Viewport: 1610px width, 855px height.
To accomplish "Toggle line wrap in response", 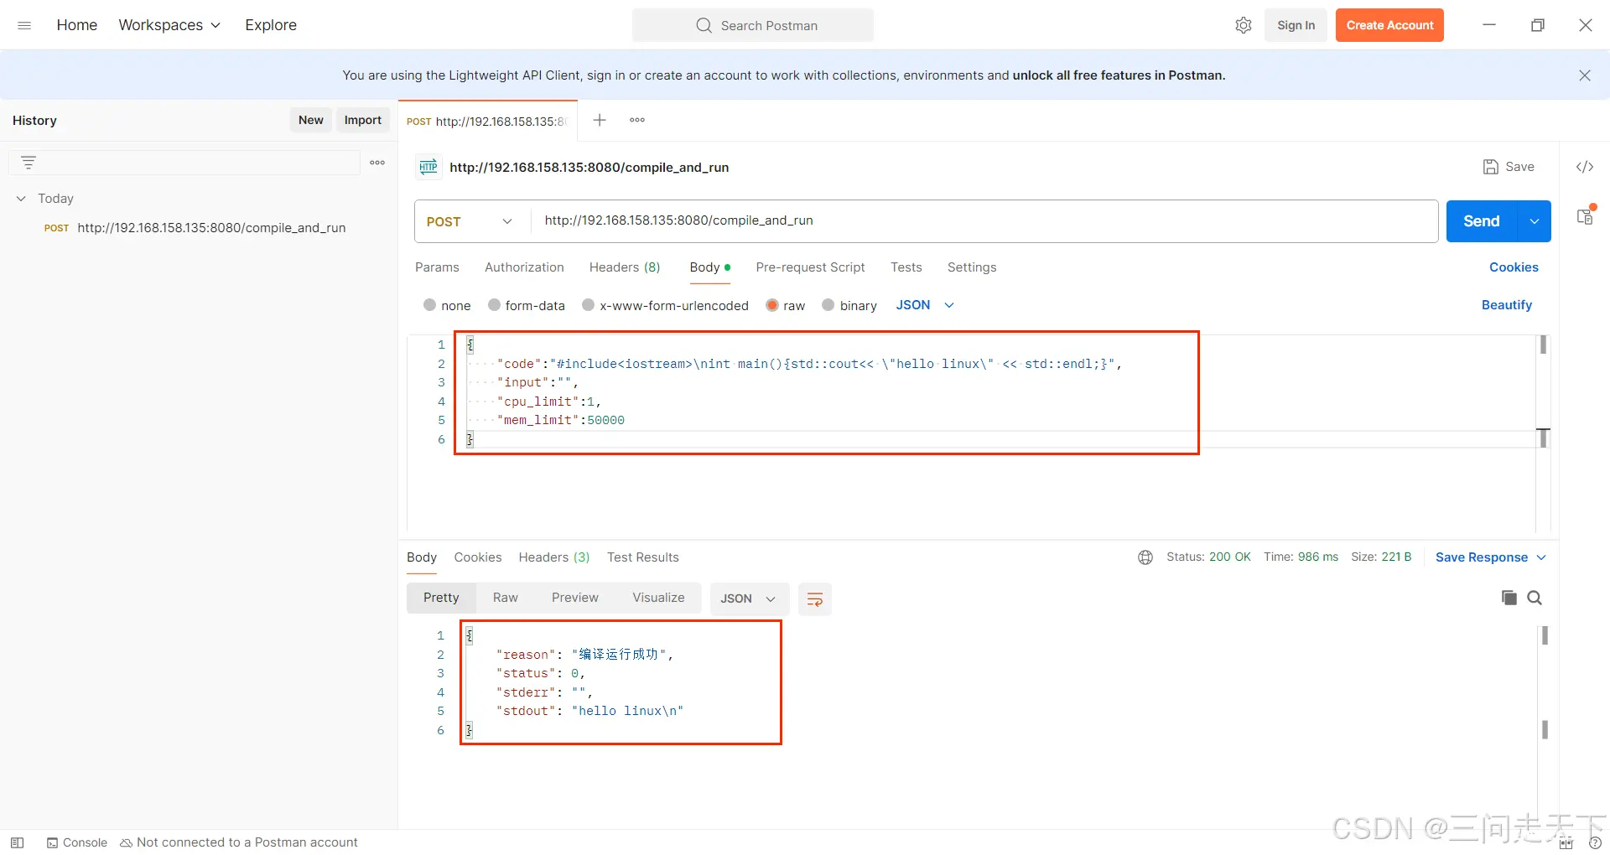I will [814, 598].
